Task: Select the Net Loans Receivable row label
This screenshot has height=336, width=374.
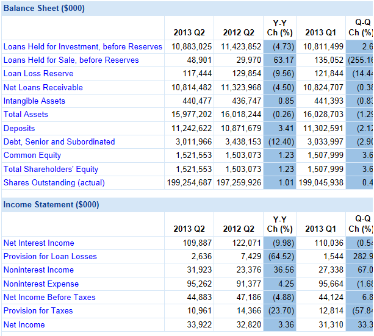Action: [x=43, y=87]
